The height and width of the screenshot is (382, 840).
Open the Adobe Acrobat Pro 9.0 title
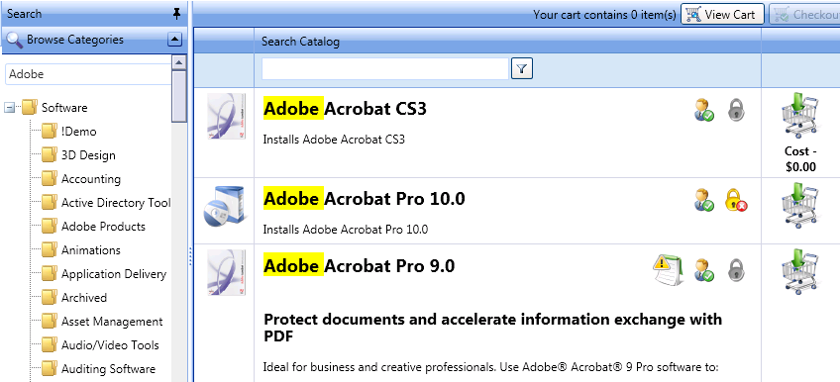pos(359,265)
